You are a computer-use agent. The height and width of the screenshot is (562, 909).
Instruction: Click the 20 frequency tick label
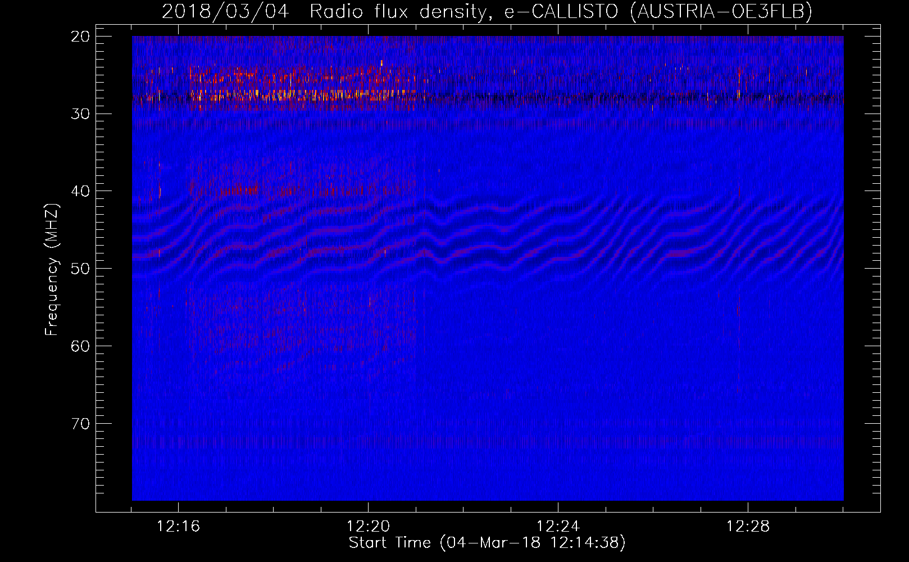[x=80, y=37]
